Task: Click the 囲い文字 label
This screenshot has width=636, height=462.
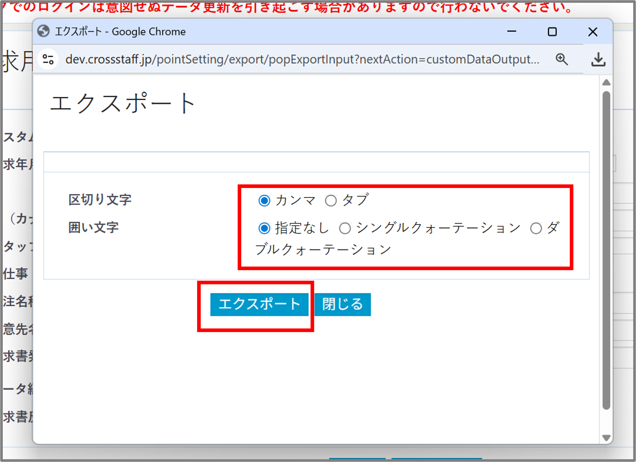Action: (x=93, y=227)
